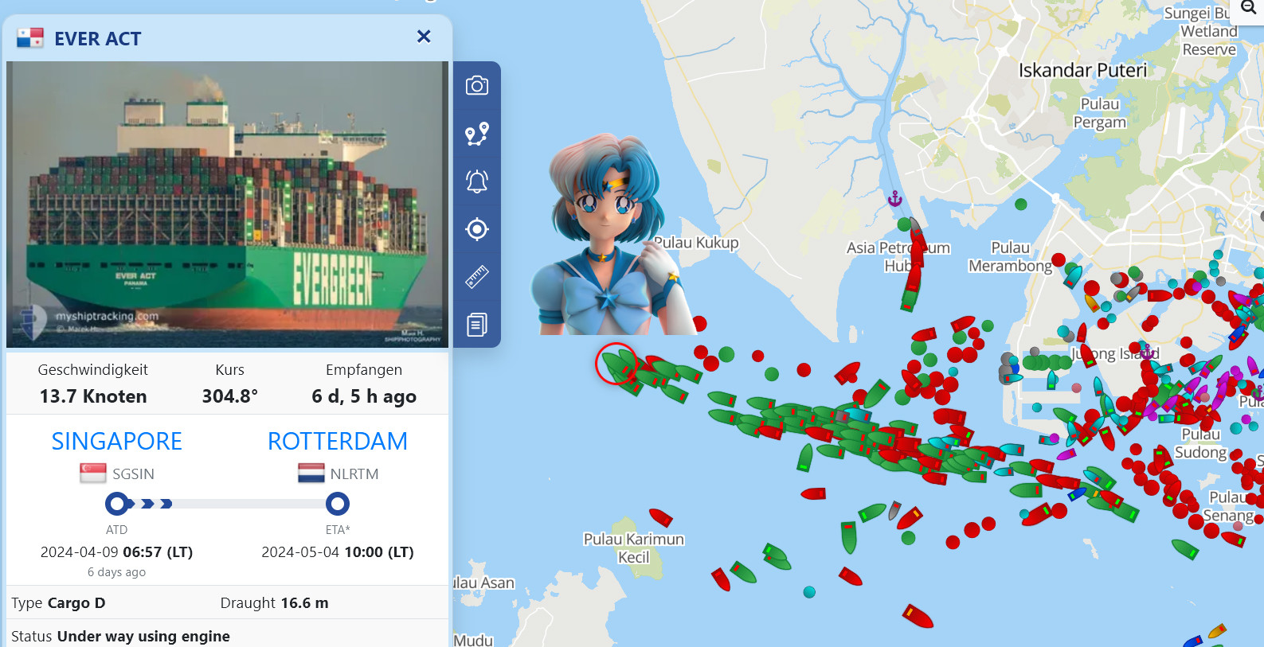This screenshot has width=1264, height=647.
Task: Click the Singapore flag next to SGSIN
Action: pyautogui.click(x=93, y=474)
